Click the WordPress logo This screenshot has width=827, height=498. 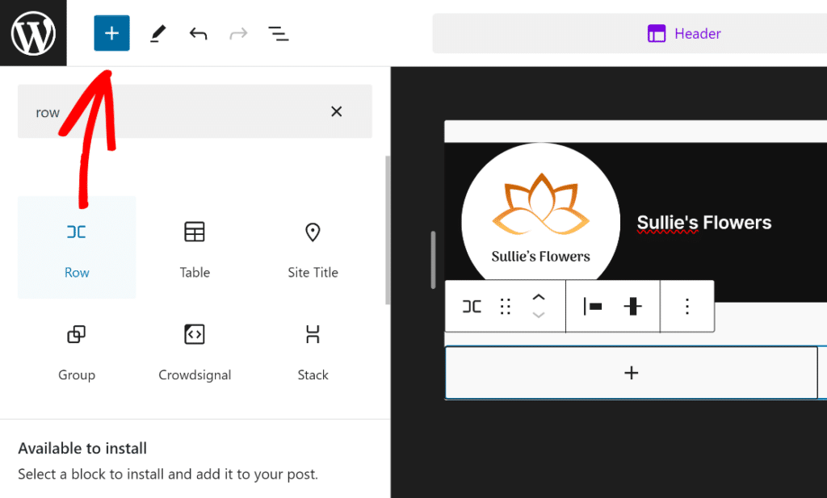33,33
